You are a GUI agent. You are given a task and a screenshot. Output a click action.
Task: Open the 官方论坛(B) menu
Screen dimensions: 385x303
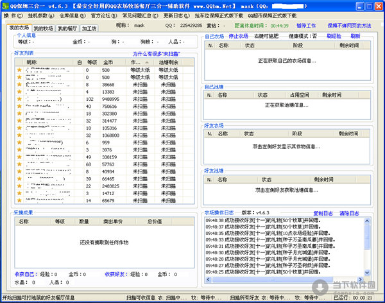104,15
